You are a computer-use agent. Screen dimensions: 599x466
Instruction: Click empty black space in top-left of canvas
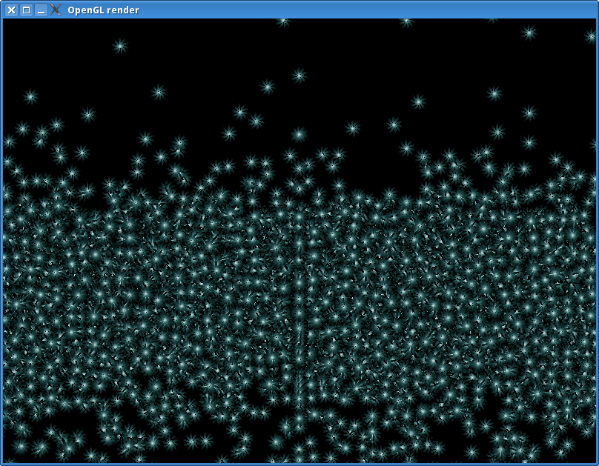(44, 44)
